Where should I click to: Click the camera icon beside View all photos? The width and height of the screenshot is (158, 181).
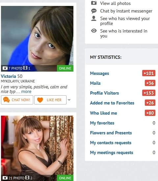[x=94, y=3]
